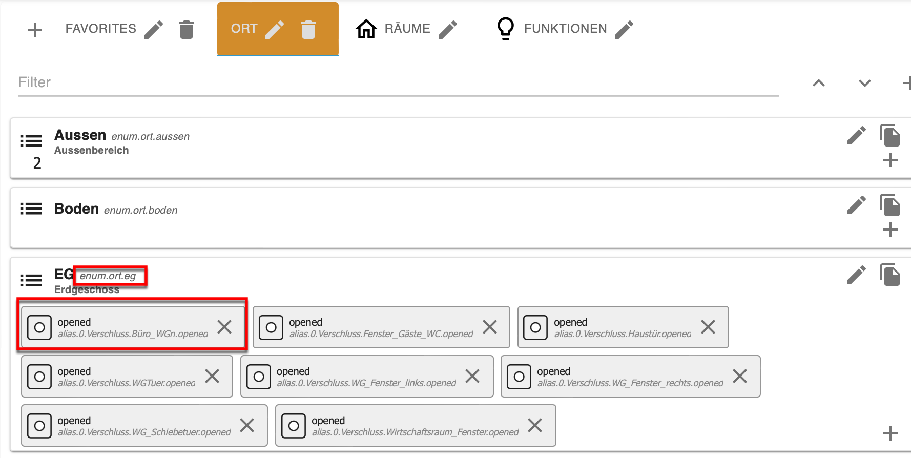Image resolution: width=911 pixels, height=458 pixels.
Task: Remove WG_Schiebetuer.opened member chip
Action: point(247,425)
